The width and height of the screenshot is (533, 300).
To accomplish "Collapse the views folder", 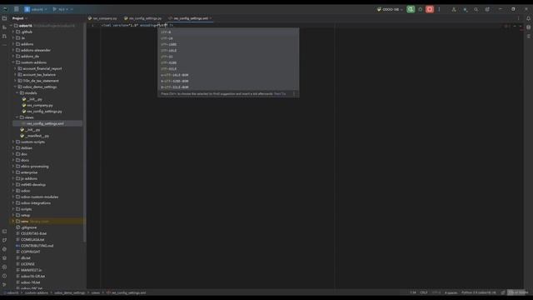I will coord(17,117).
